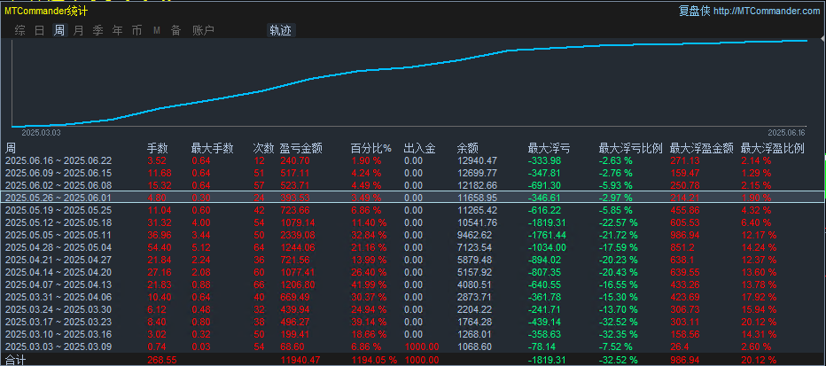Select the 2025.06.09 ~ 2025.06.15 row
The width and height of the screenshot is (826, 366).
point(412,173)
